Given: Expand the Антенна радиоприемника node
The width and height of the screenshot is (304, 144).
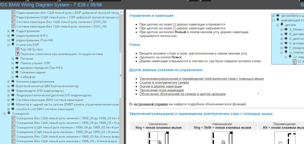Looking at the screenshot, I should (x=9, y=81).
